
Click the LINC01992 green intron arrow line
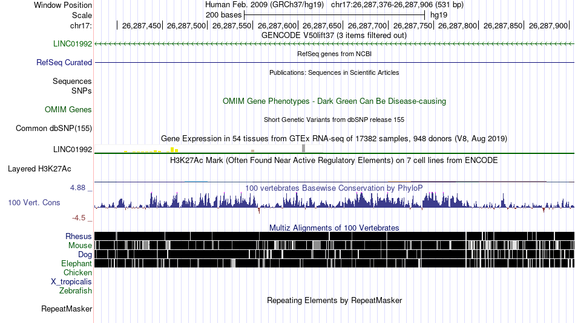335,44
